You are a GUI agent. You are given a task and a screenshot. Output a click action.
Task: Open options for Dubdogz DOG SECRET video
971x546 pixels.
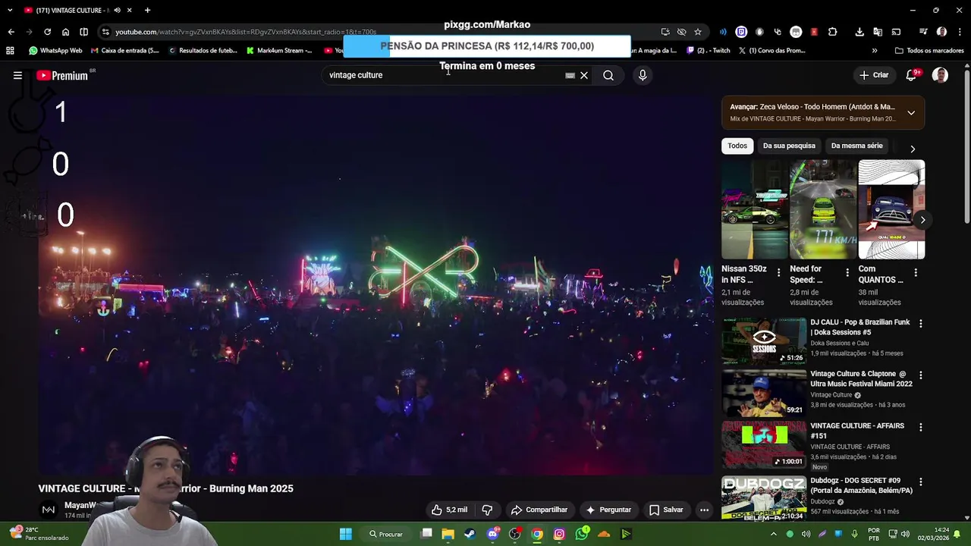(x=921, y=482)
